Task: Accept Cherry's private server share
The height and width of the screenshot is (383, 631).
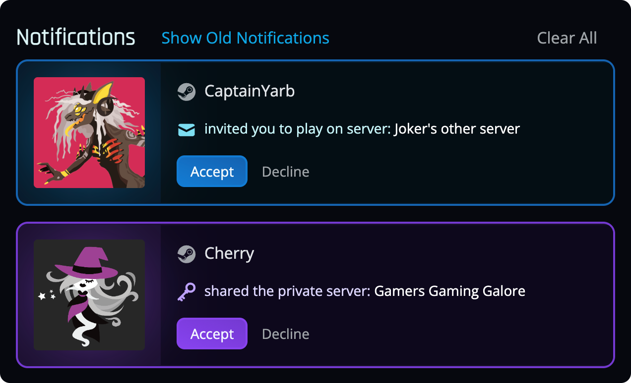Action: pos(212,334)
